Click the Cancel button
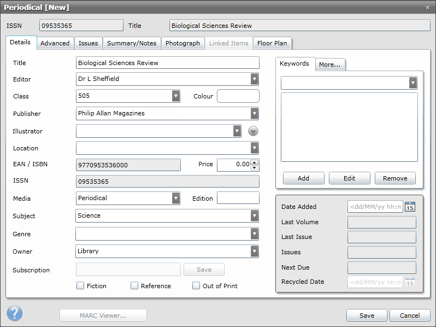Image resolution: width=436 pixels, height=327 pixels. [x=410, y=316]
